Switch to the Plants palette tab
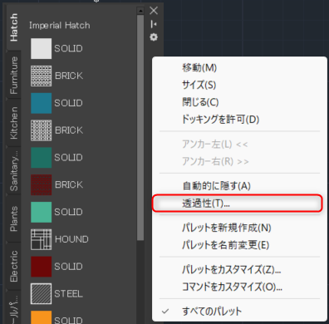This screenshot has height=324, width=329. tap(13, 218)
